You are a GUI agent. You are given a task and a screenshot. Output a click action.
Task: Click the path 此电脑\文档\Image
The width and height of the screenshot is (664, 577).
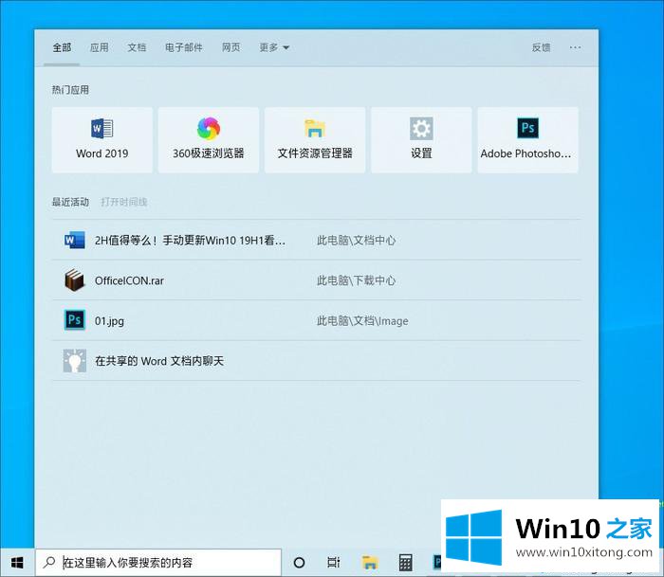click(x=362, y=320)
